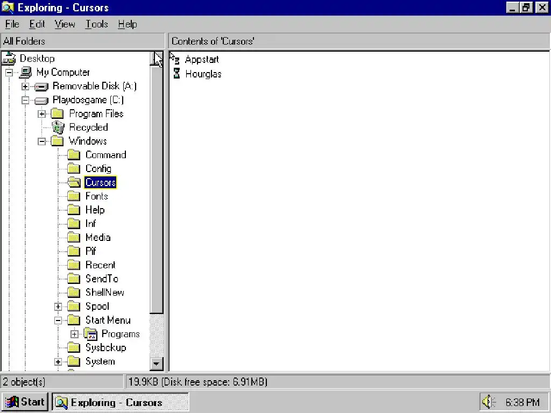Expand the Programs folder node
This screenshot has width=551, height=413.
point(74,334)
